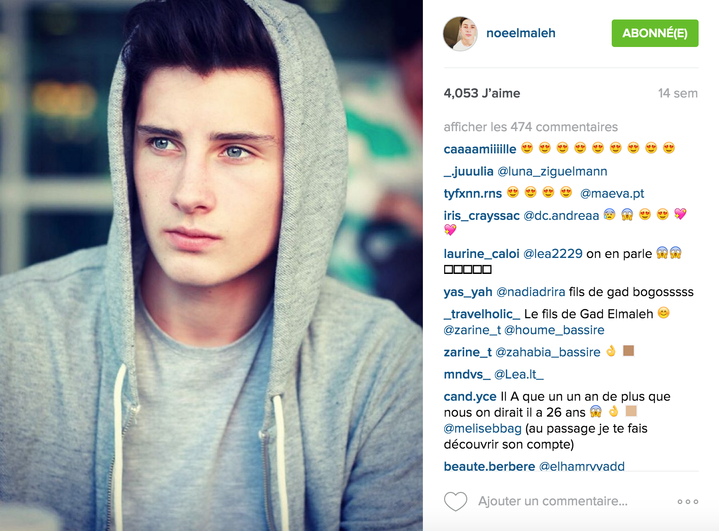
Task: Toggle the green ABONNÉ(E) follow button
Action: click(x=655, y=33)
